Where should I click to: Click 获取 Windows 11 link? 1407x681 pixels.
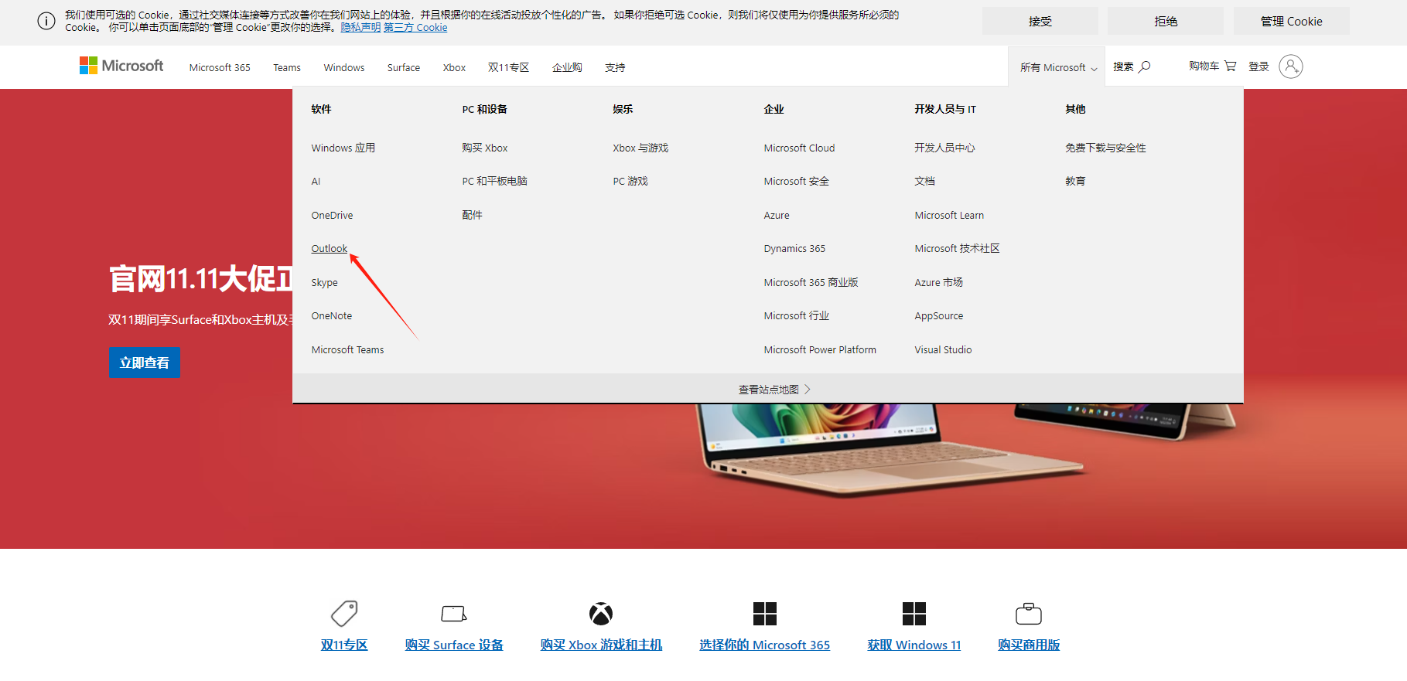tap(914, 645)
